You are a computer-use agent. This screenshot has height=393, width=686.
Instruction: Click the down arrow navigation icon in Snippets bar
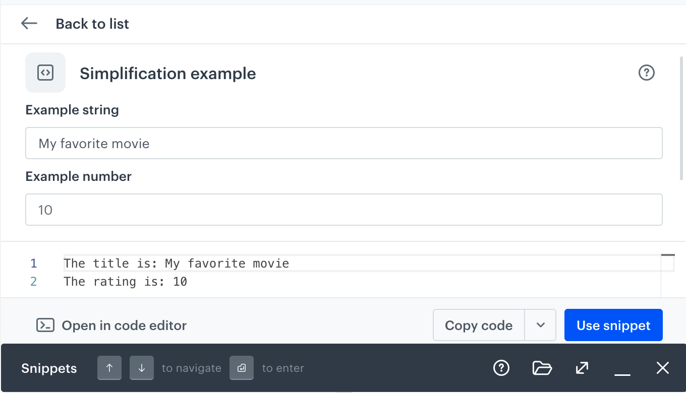coord(142,368)
